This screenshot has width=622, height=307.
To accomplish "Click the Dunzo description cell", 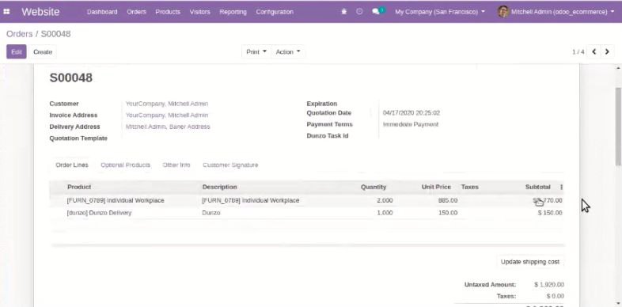I will click(211, 213).
